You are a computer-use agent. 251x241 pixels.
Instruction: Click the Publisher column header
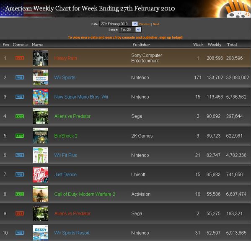pos(141,45)
